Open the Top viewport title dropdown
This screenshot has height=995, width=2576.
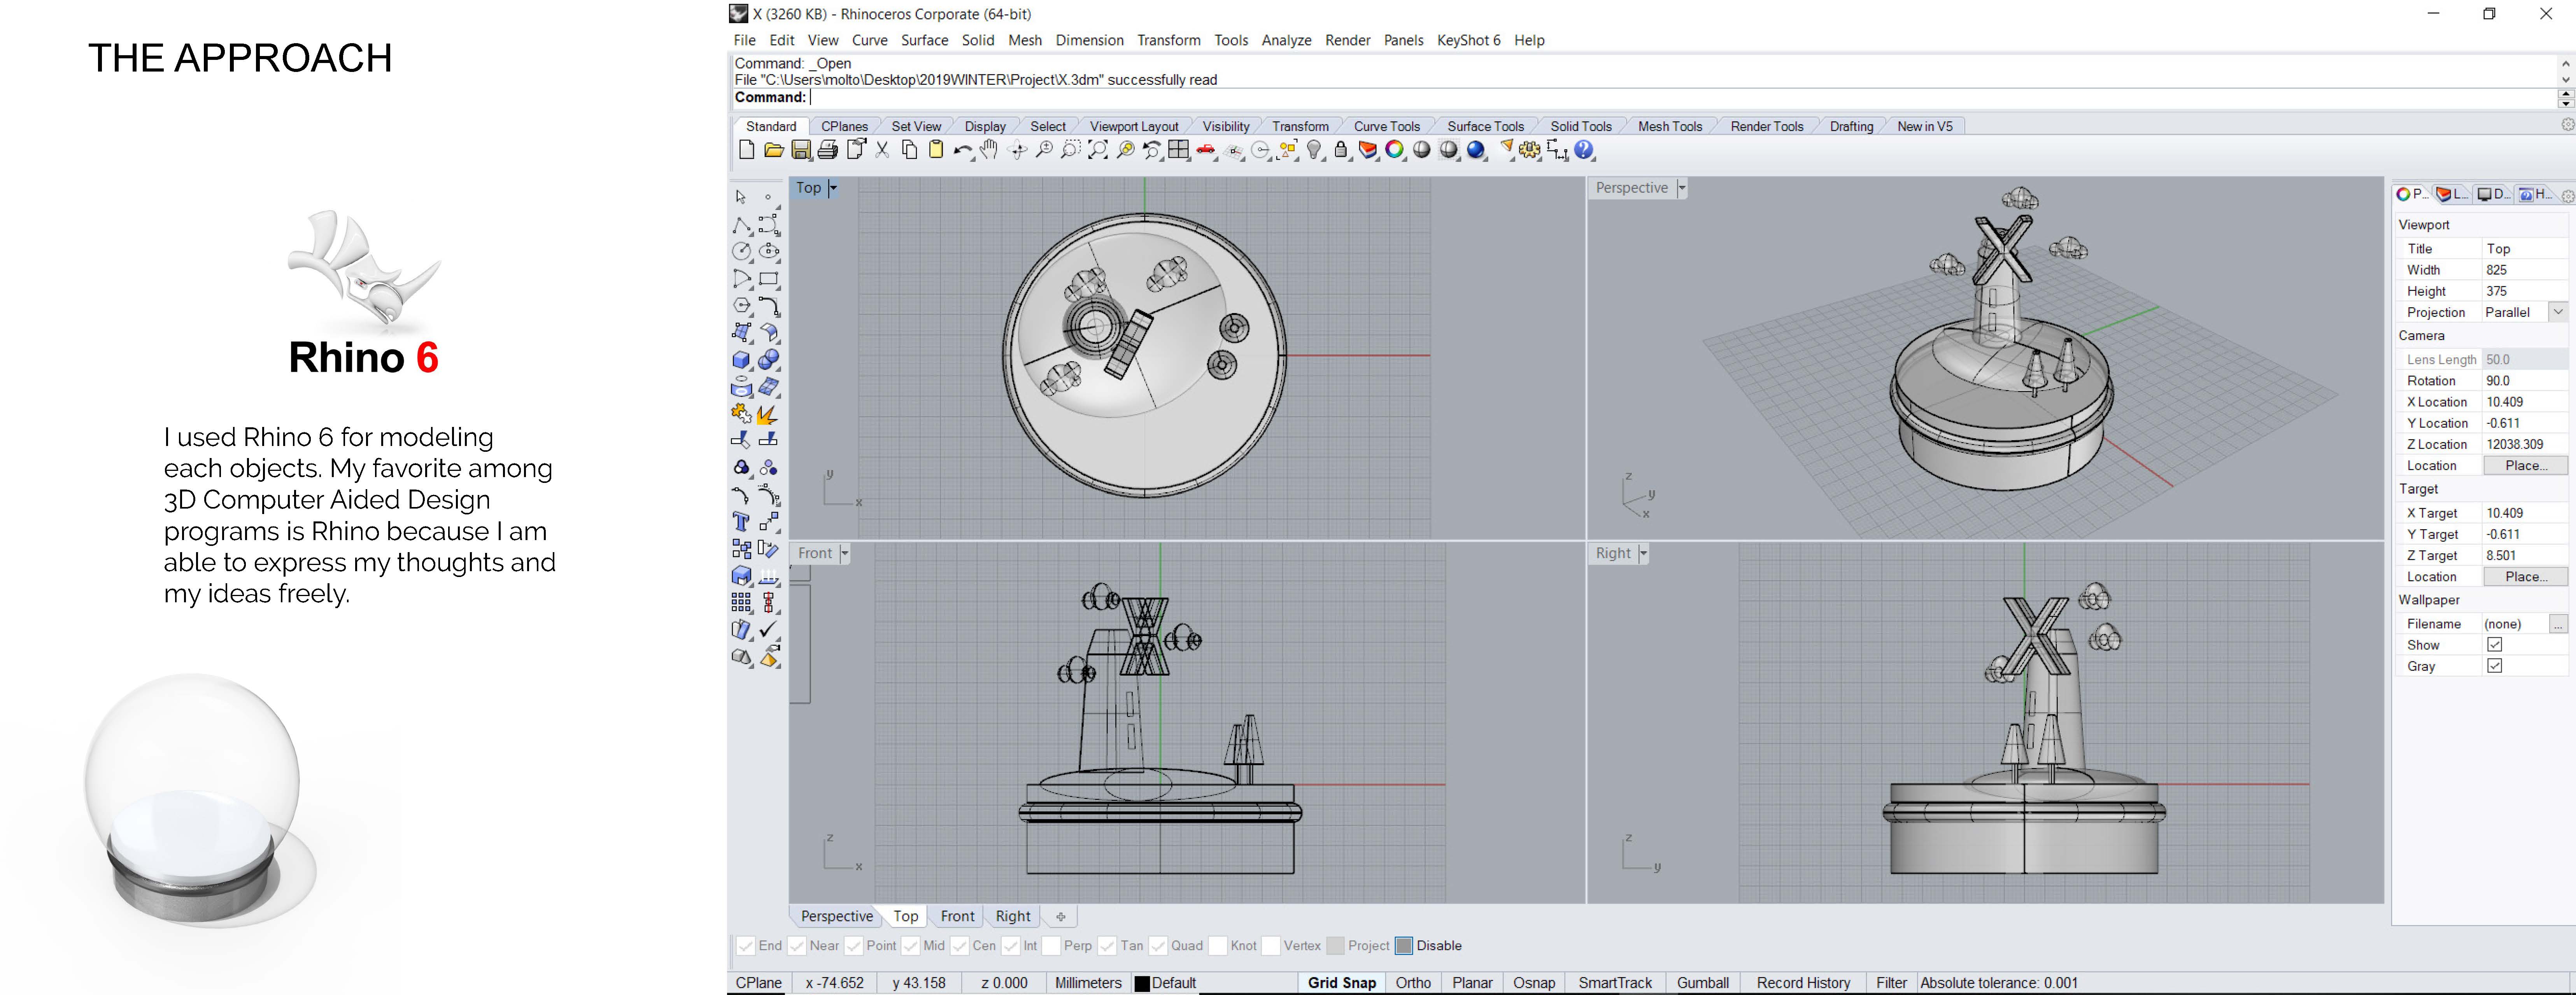point(833,188)
